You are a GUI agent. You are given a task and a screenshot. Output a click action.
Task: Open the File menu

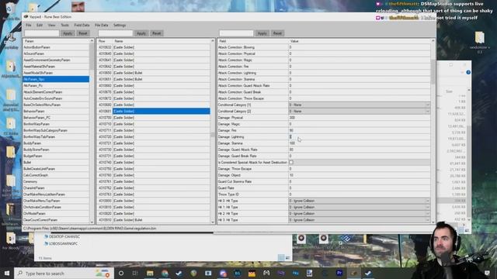[x=29, y=25]
